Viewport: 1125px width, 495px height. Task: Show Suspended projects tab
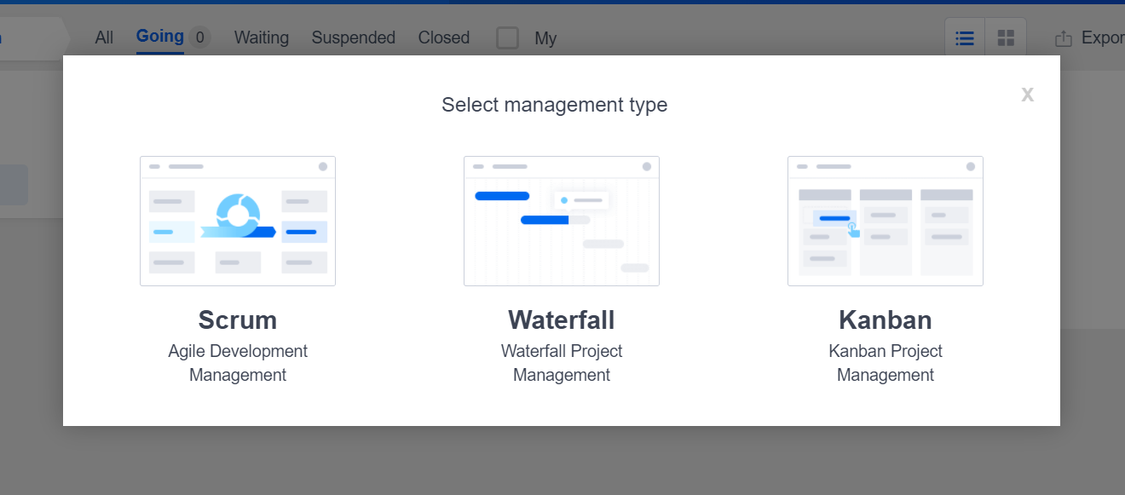[354, 38]
